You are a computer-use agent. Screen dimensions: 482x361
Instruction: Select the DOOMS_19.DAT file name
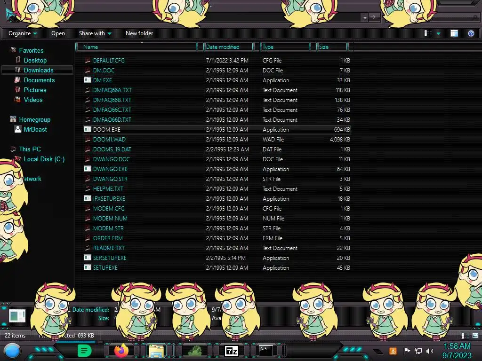pyautogui.click(x=112, y=149)
